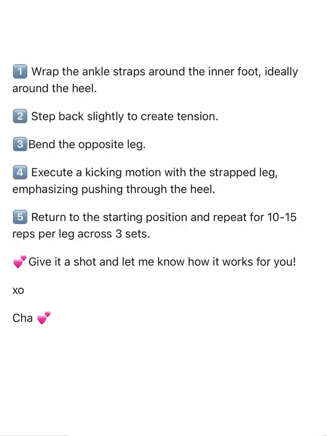Click the 'Give it a shot' sentence
Image resolution: width=327 pixels, height=436 pixels.
coord(162,262)
